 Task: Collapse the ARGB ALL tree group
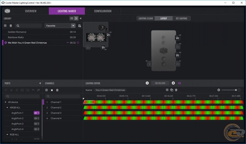[x=7, y=107]
